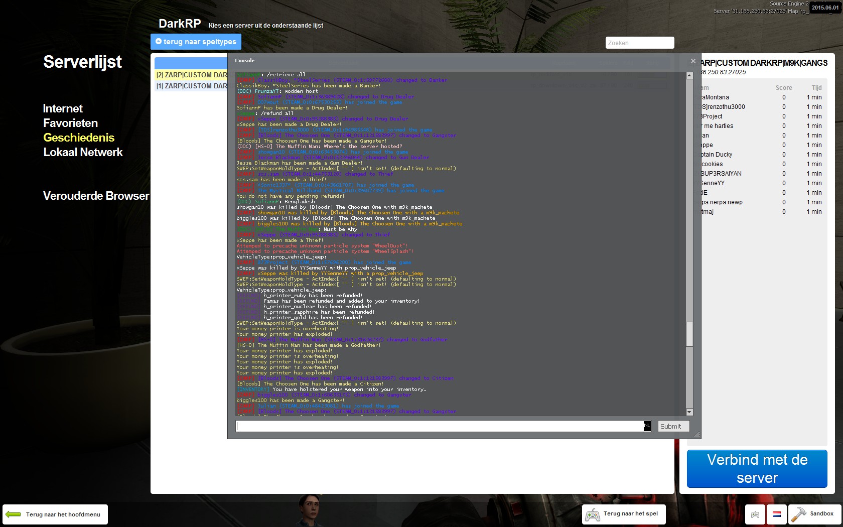Click the gamepad icon beside Terug naar het spel
The image size is (843, 527).
pyautogui.click(x=593, y=514)
